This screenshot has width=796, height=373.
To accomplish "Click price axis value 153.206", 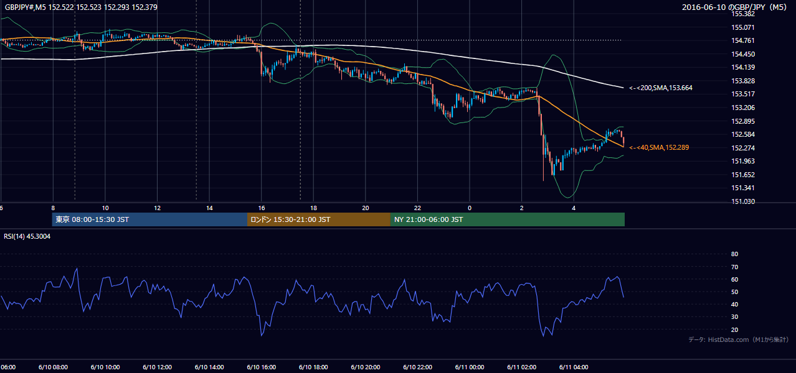I will pyautogui.click(x=744, y=108).
